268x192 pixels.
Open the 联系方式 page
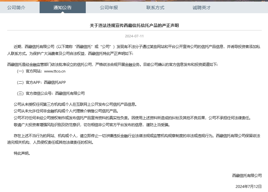click(155, 8)
